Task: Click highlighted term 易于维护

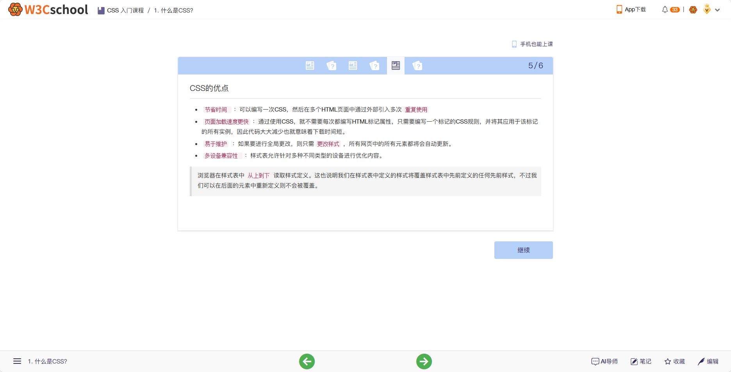Action: 216,144
